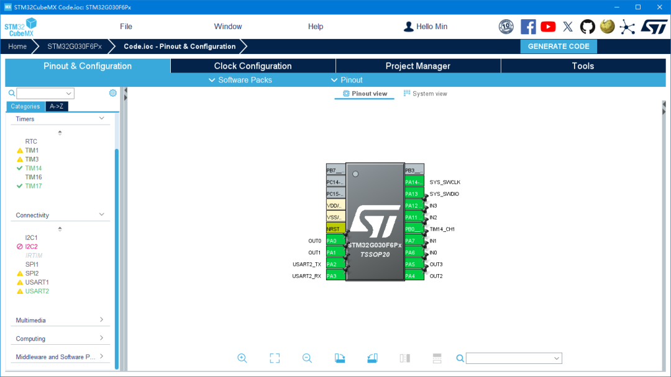Click the pin search magnifier icon

(460, 358)
